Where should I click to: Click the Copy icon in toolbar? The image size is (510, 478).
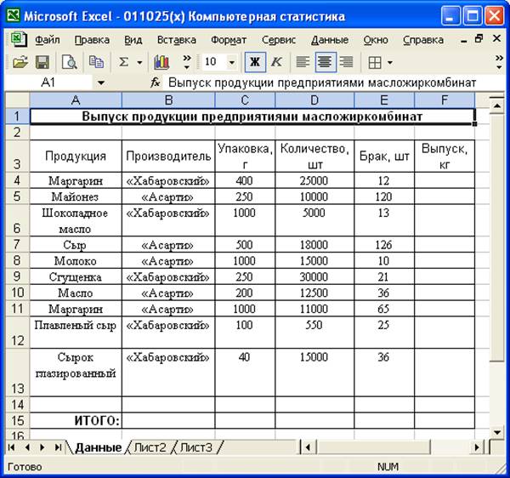pyautogui.click(x=96, y=62)
